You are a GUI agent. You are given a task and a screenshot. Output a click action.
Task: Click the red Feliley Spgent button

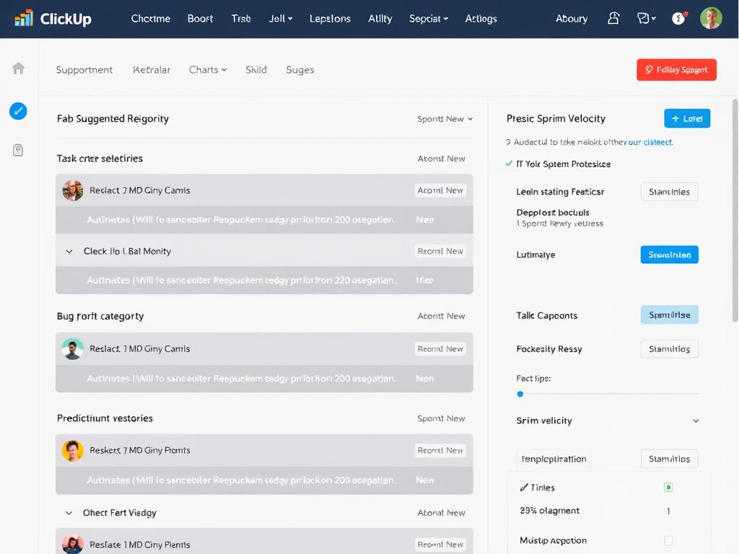[x=676, y=70]
